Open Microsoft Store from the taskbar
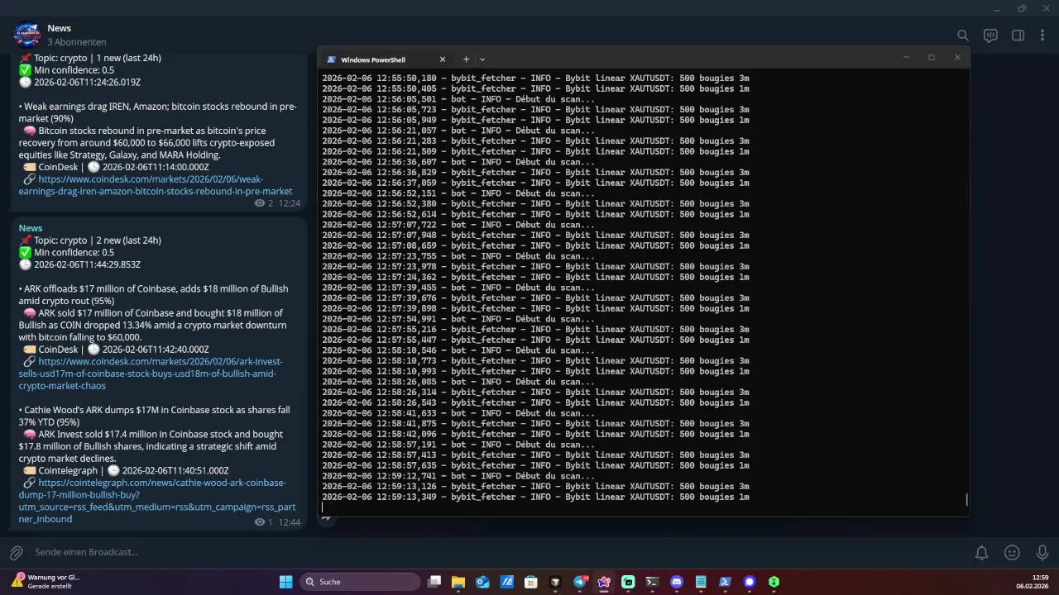The image size is (1059, 595). 531,582
